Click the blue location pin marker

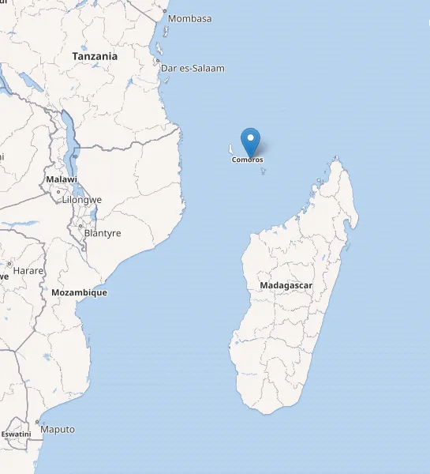click(250, 142)
